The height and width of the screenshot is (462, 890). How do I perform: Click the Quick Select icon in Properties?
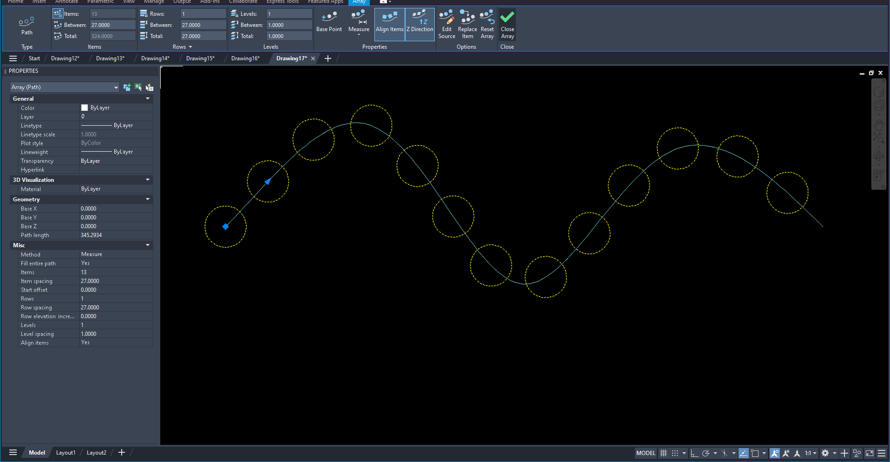[x=149, y=87]
